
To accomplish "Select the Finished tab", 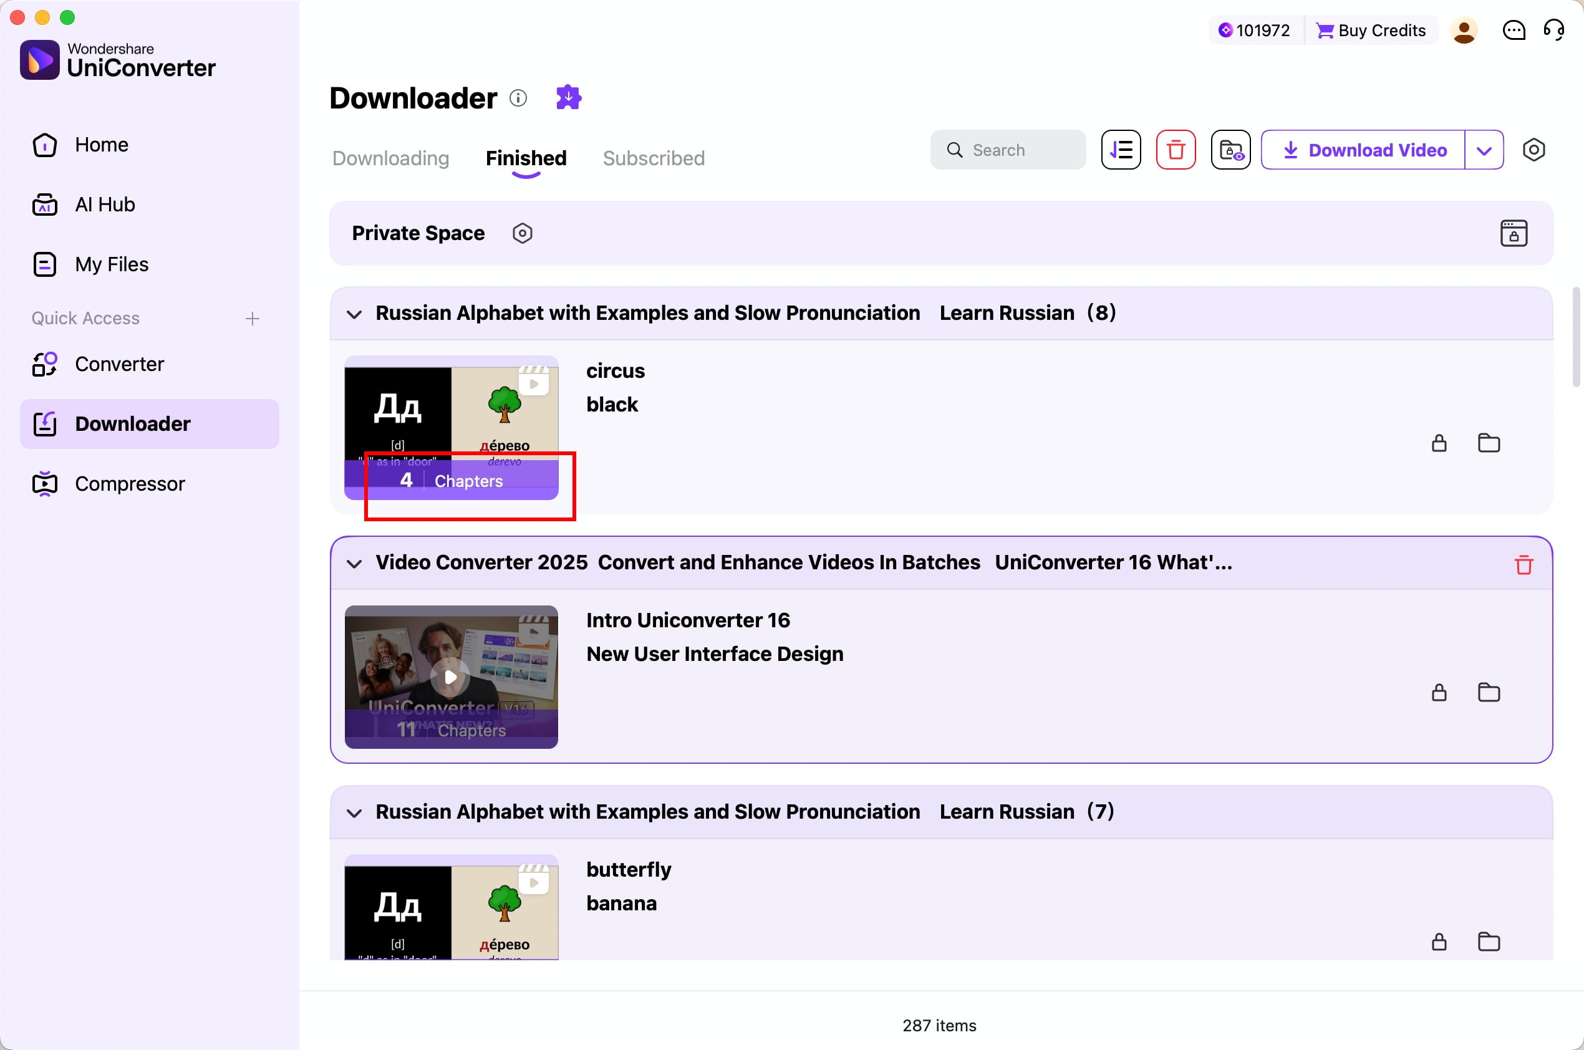I will click(x=526, y=158).
